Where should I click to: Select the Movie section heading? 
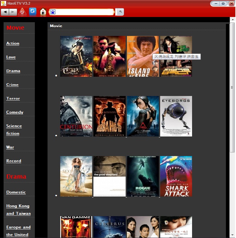pyautogui.click(x=15, y=28)
